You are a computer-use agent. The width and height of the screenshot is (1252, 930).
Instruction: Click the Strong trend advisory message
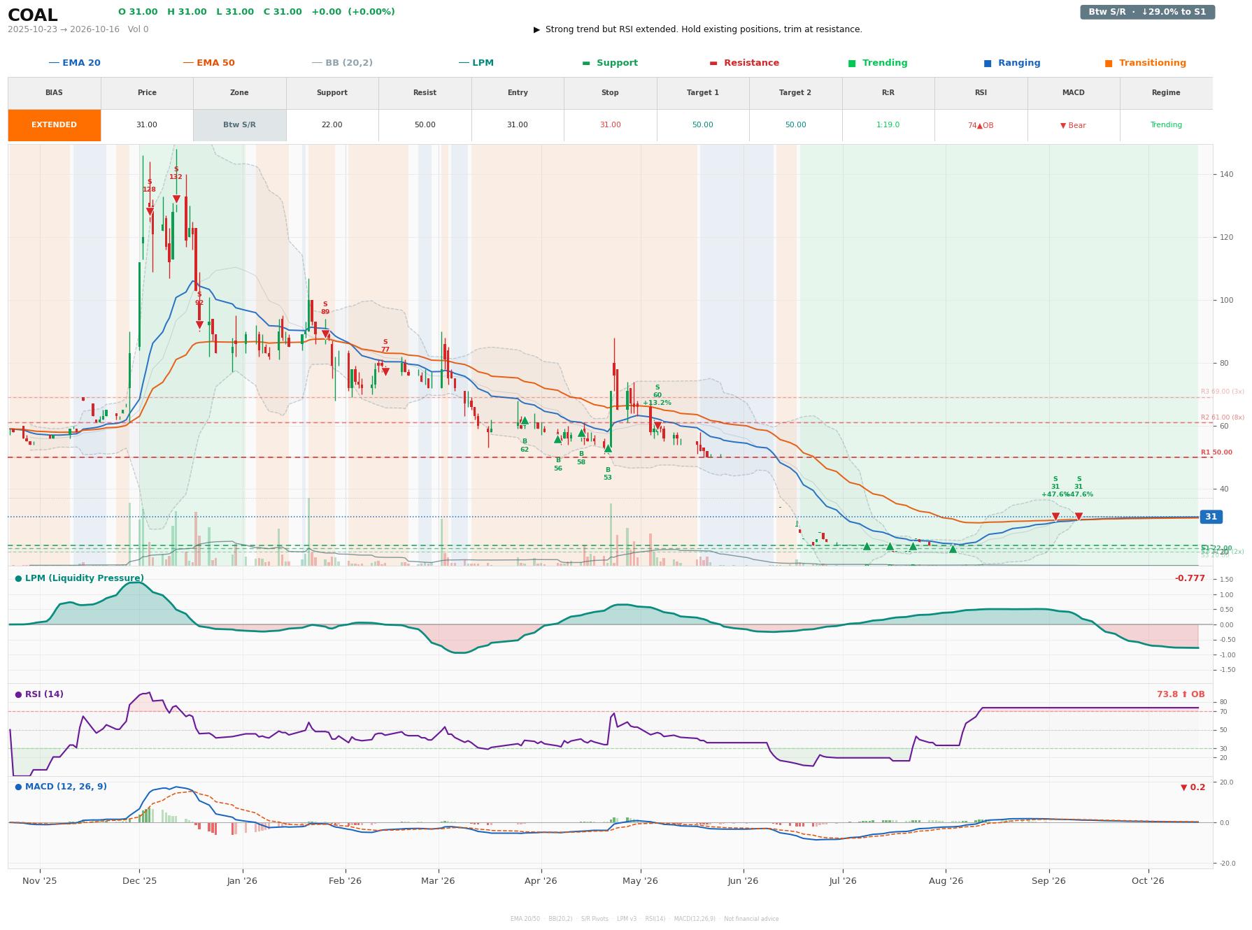click(698, 29)
